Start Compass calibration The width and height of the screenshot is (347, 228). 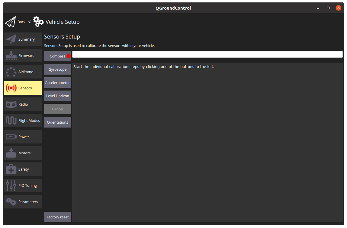(57, 56)
